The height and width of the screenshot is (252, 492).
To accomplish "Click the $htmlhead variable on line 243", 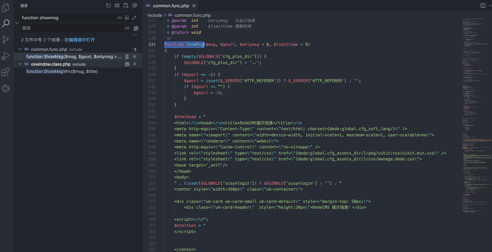I will click(x=185, y=117).
